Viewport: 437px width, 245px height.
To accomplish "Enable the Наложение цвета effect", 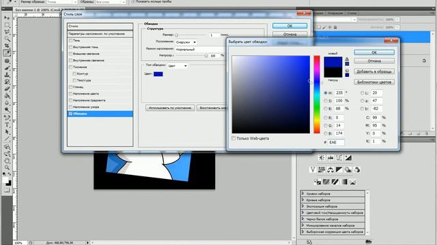I will tap(71, 94).
